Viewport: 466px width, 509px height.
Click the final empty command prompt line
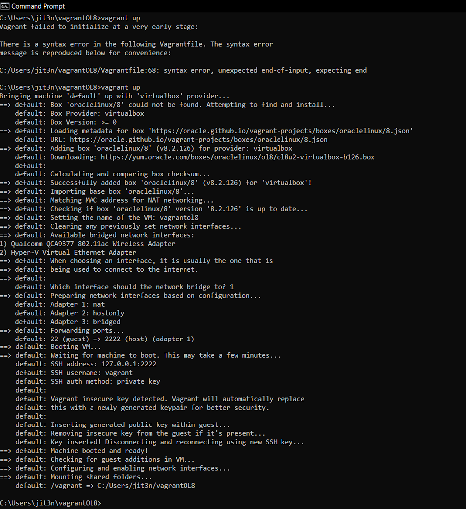[x=51, y=503]
